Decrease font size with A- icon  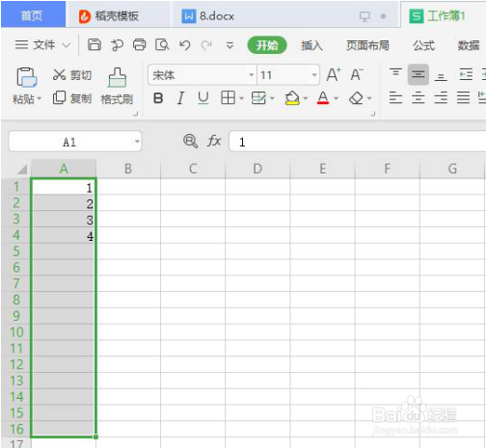click(357, 75)
